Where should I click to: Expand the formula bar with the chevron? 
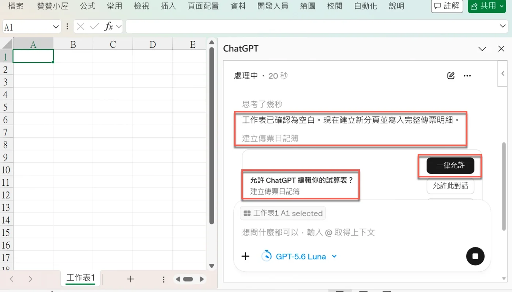503,26
